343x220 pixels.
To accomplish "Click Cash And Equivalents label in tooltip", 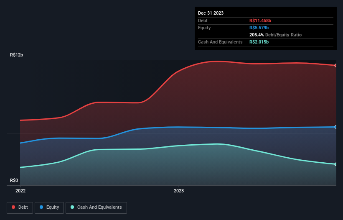I will click(220, 42).
